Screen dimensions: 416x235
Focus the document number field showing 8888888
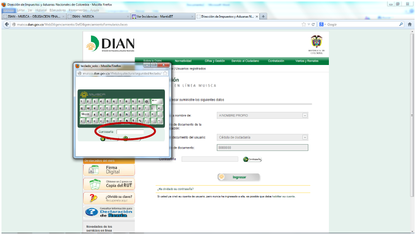262,148
